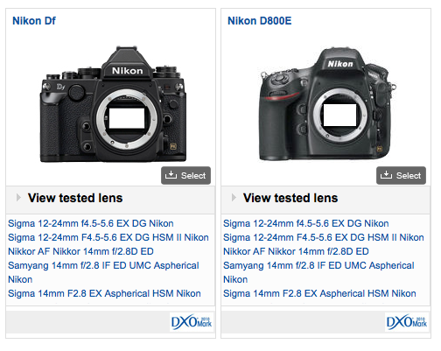Click View tested lens heading for Nikon Df
The width and height of the screenshot is (441, 351).
click(75, 198)
